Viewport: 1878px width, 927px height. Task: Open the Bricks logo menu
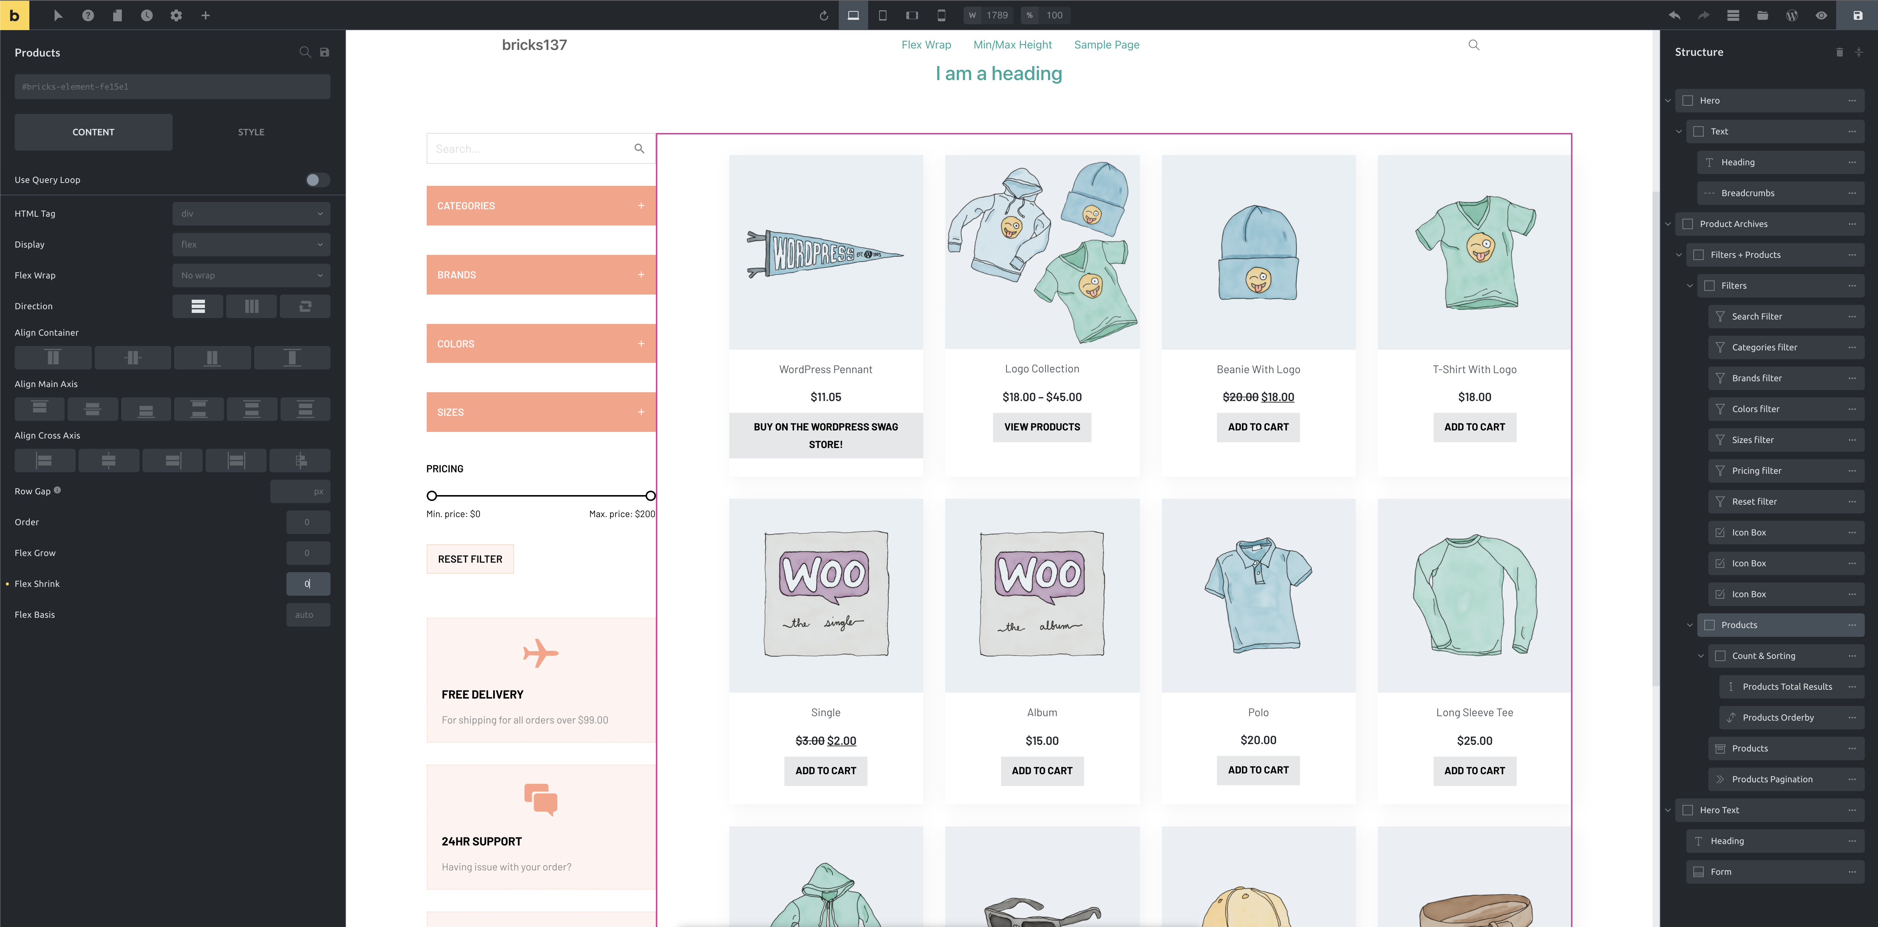15,15
